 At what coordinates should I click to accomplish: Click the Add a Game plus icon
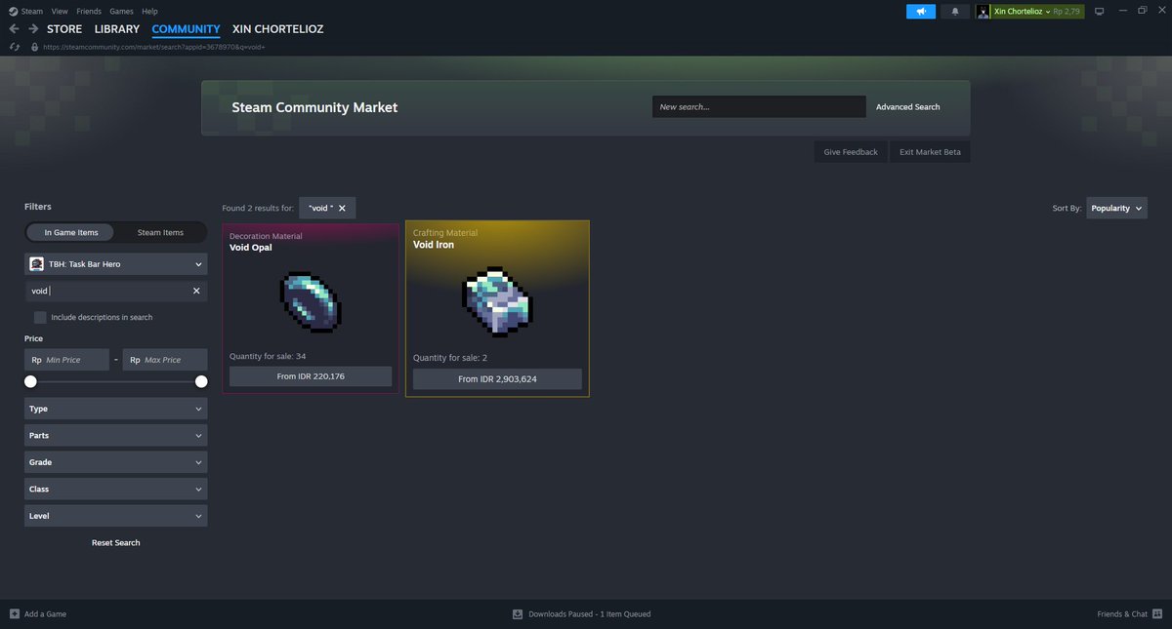14,614
